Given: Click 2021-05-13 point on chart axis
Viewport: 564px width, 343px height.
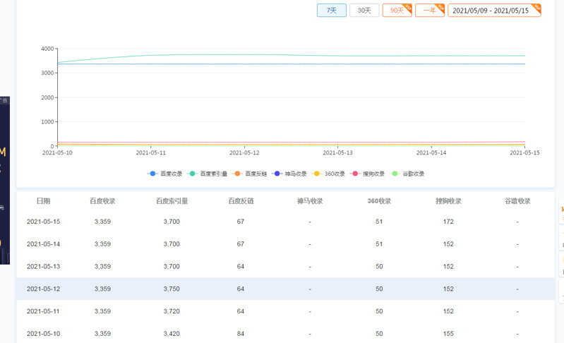Looking at the screenshot, I should 337,152.
